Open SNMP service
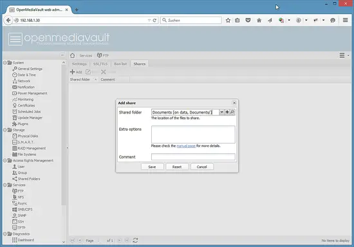The image size is (354, 247). [19, 216]
